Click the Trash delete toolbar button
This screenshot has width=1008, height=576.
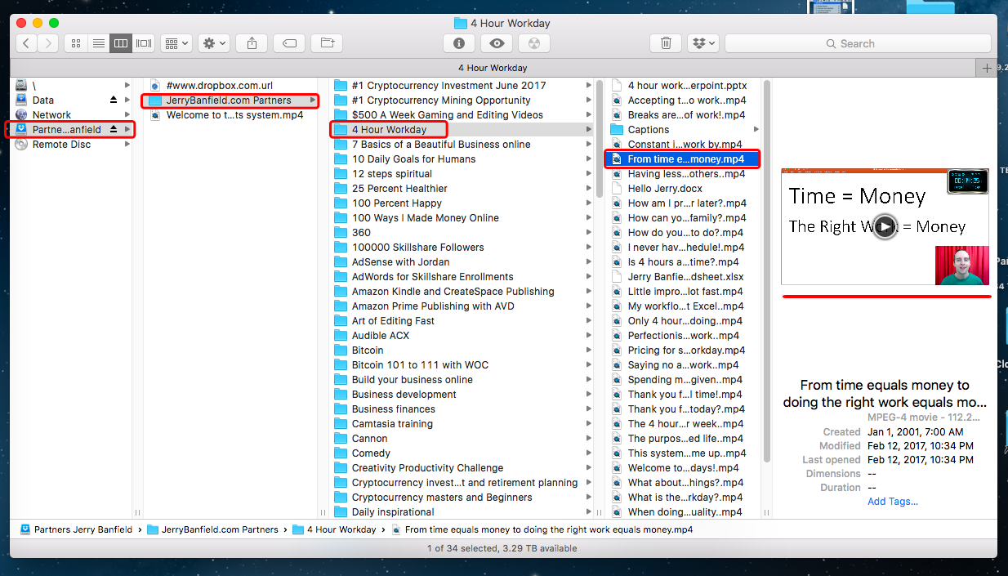click(x=666, y=43)
